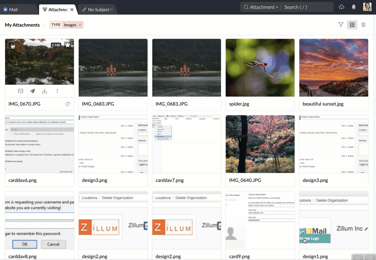Switch to grid view layout
Image resolution: width=376 pixels, height=260 pixels.
click(x=352, y=25)
